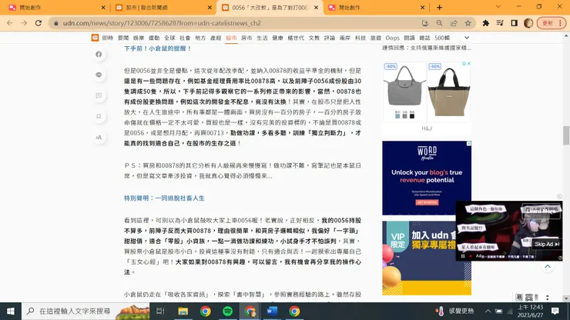The image size is (570, 320).
Task: Open the Chrome update menu button
Action: pos(551,23)
